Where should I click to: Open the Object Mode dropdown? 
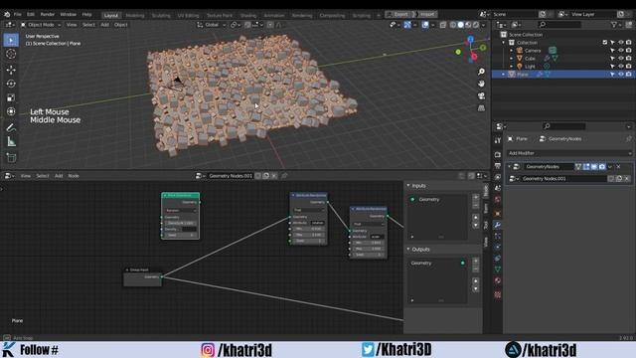click(41, 25)
